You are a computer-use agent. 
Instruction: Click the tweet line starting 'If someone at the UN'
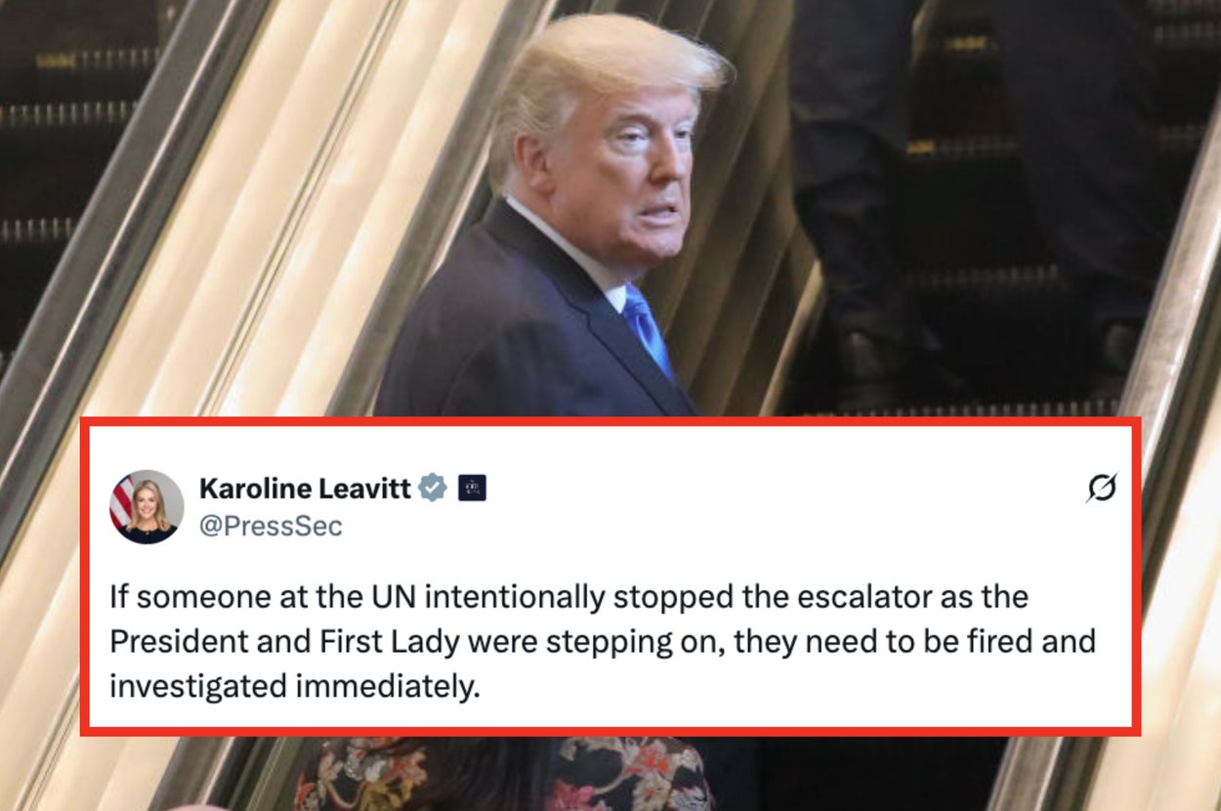[568, 596]
